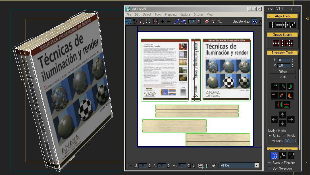
Task: Collapse the Deform Tools rollout
Action: click(269, 149)
